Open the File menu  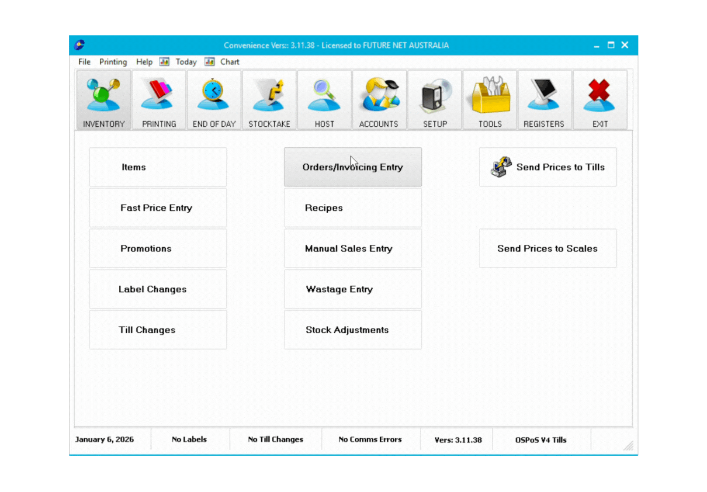coord(83,62)
